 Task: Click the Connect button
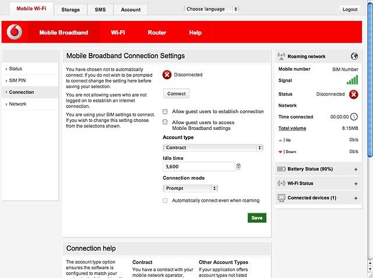pos(176,94)
